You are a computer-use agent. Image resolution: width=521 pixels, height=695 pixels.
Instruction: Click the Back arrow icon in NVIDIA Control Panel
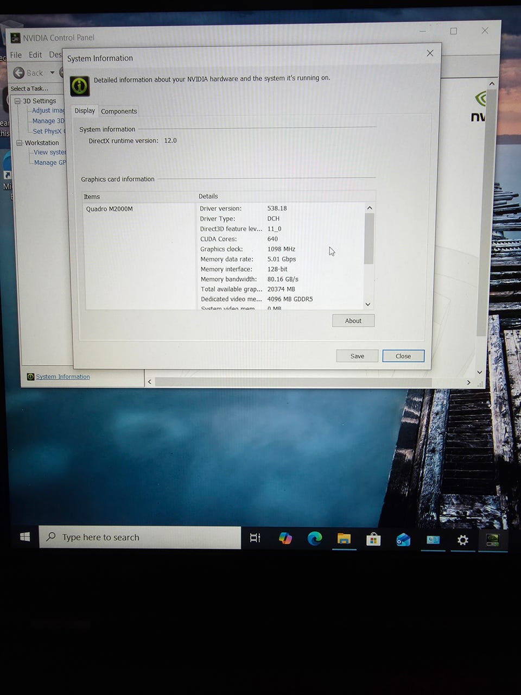[19, 73]
